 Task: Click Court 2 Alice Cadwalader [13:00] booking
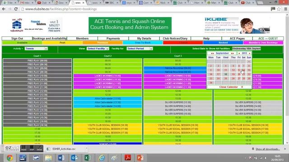107,99
